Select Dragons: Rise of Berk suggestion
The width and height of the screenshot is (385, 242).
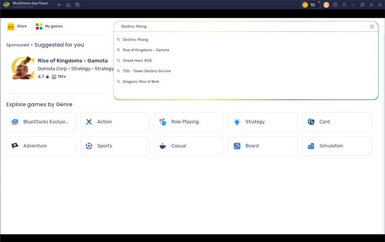246,81
